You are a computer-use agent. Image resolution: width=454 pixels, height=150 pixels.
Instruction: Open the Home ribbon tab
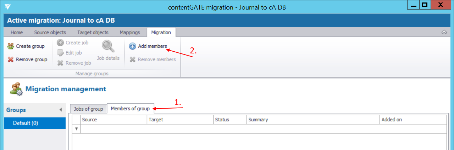click(x=17, y=33)
